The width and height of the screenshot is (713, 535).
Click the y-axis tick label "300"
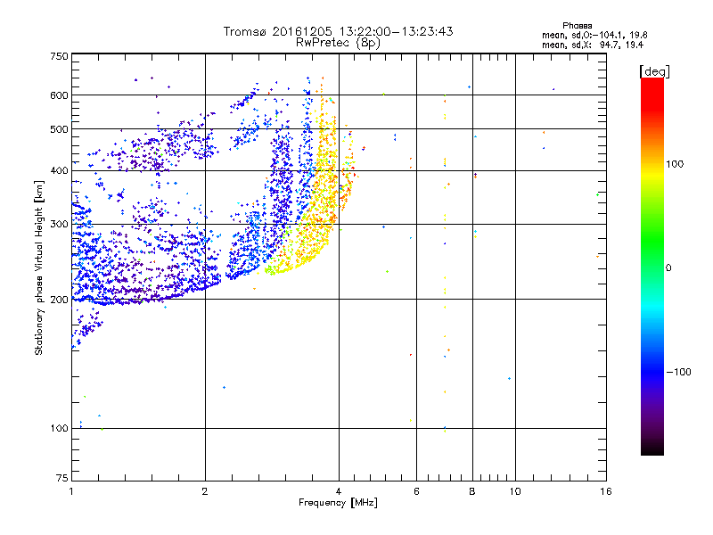pos(59,224)
